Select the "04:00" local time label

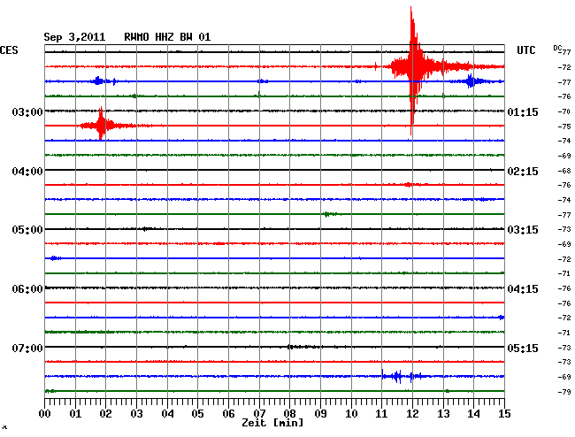coord(27,172)
